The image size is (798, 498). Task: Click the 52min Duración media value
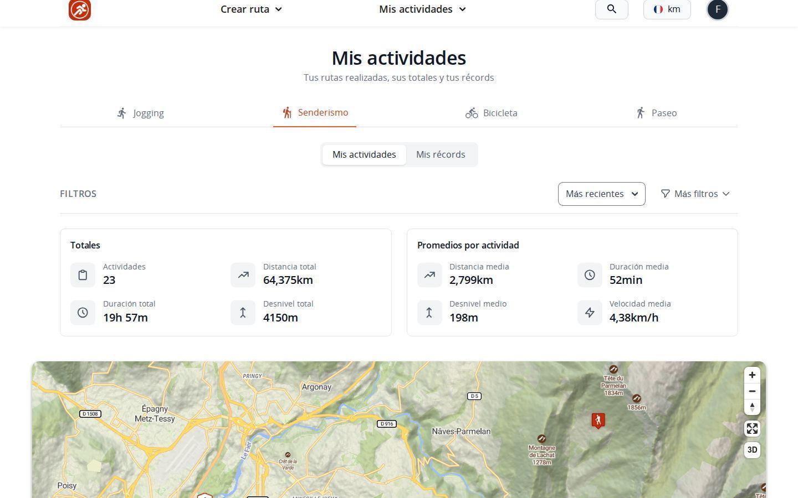pyautogui.click(x=626, y=280)
